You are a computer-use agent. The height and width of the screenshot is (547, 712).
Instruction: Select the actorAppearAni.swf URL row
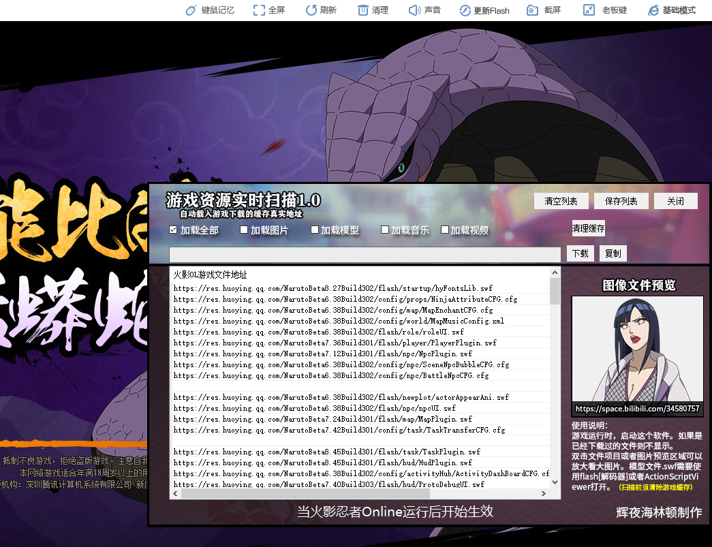[360, 397]
